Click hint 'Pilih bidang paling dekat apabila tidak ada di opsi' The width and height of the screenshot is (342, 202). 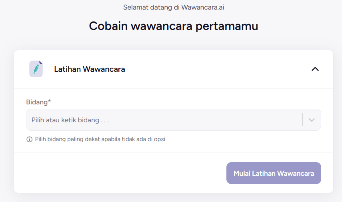tap(100, 139)
